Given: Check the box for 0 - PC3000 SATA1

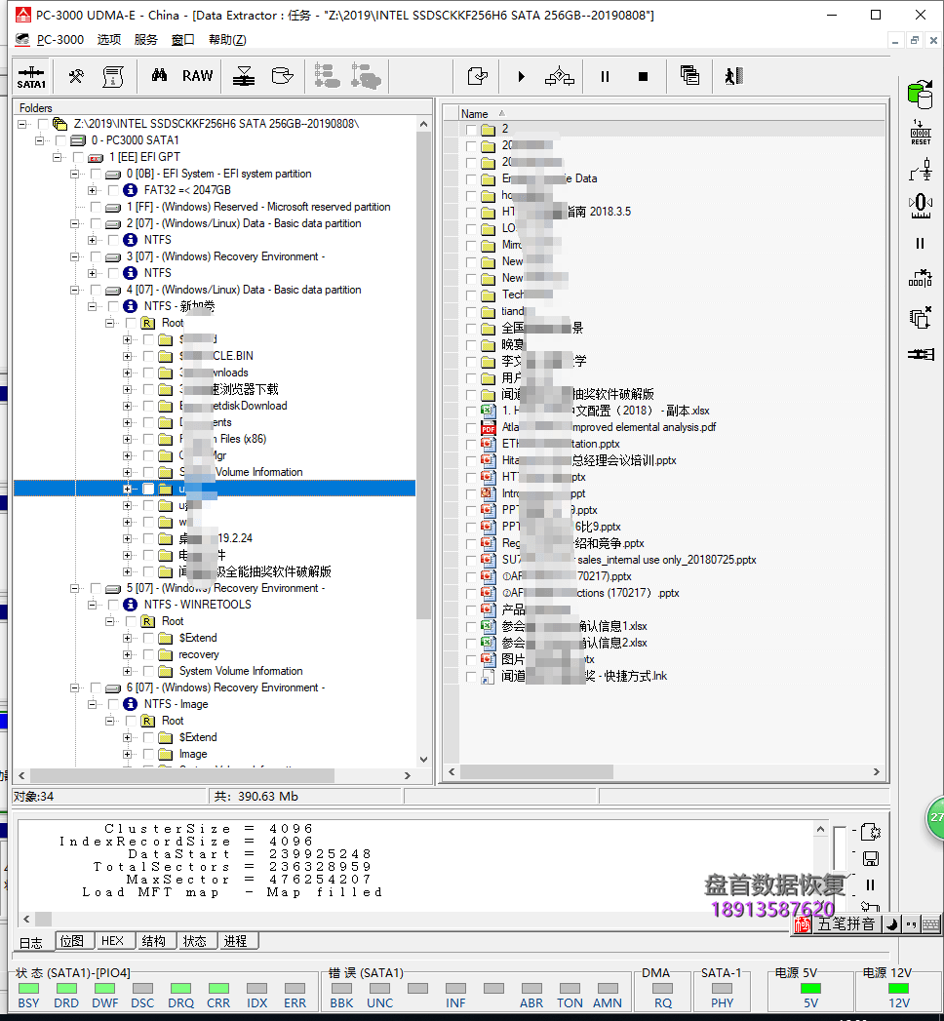Looking at the screenshot, I should [60, 140].
